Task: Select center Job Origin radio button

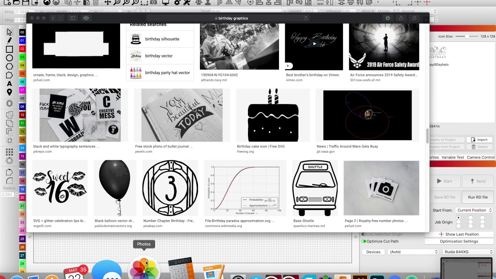Action: click(470, 222)
